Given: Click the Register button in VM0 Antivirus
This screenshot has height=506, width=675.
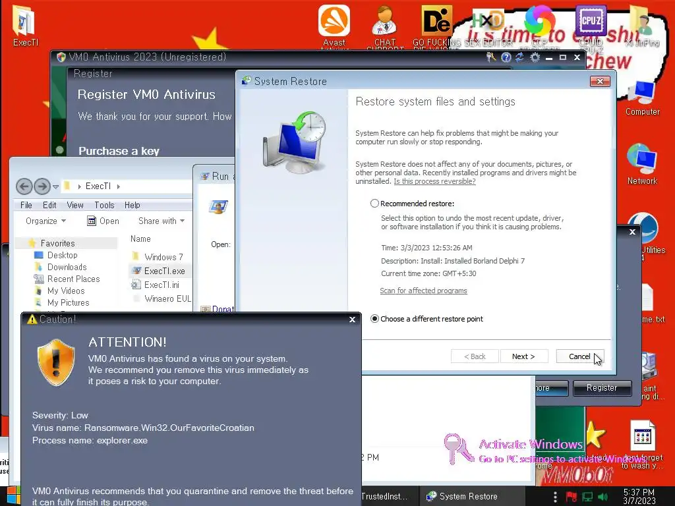Looking at the screenshot, I should tap(602, 387).
